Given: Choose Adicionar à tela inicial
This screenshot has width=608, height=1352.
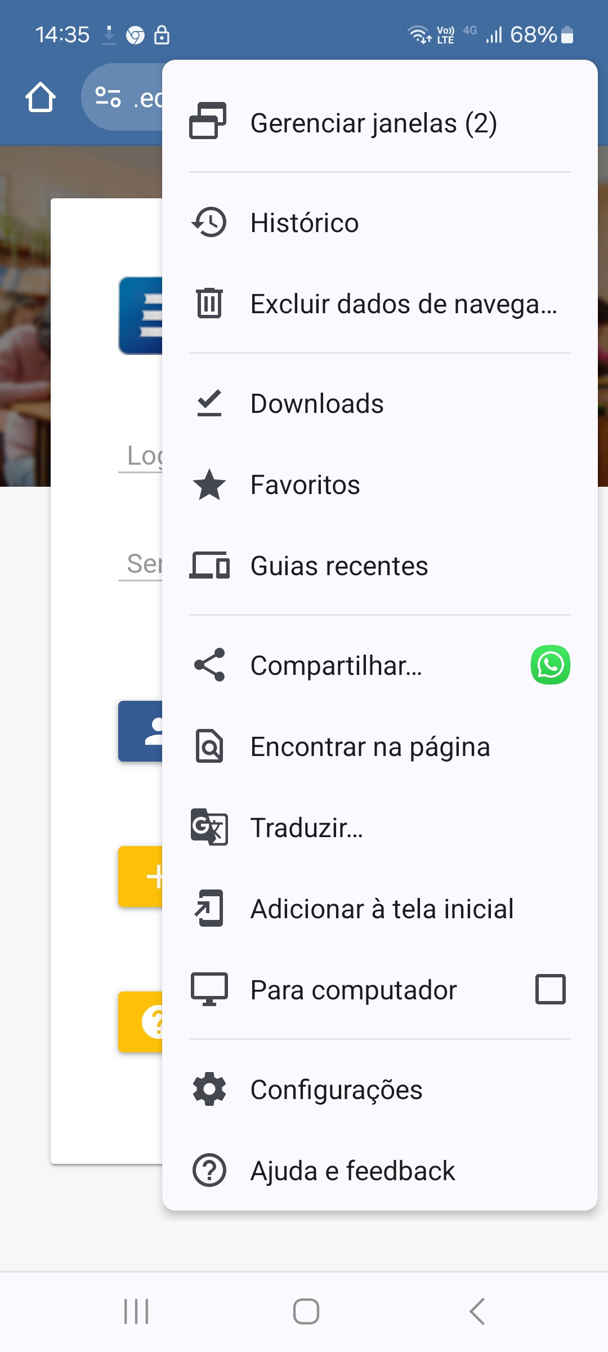Looking at the screenshot, I should [382, 909].
